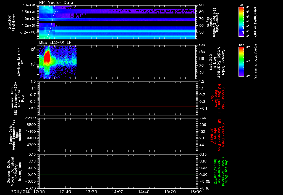Image resolution: width=283 pixels, height=195 pixels.
Task: Click the 12:40 time axis label
Action: (65, 192)
